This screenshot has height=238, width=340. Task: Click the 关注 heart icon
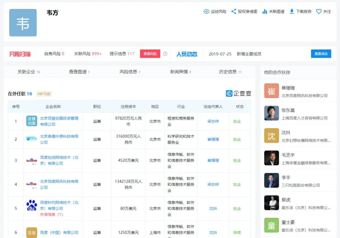[319, 12]
